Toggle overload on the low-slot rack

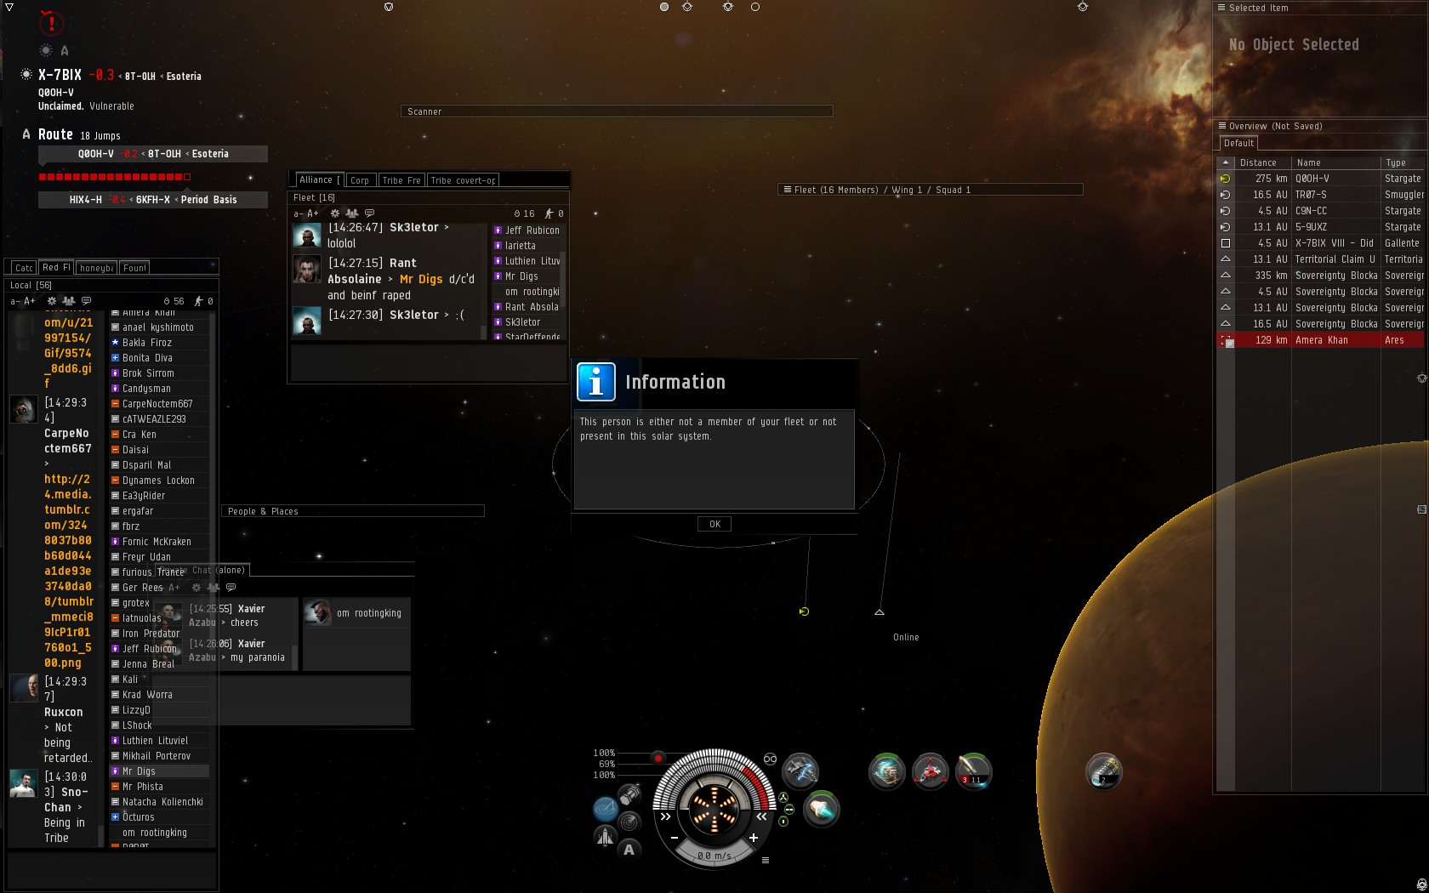point(783,821)
